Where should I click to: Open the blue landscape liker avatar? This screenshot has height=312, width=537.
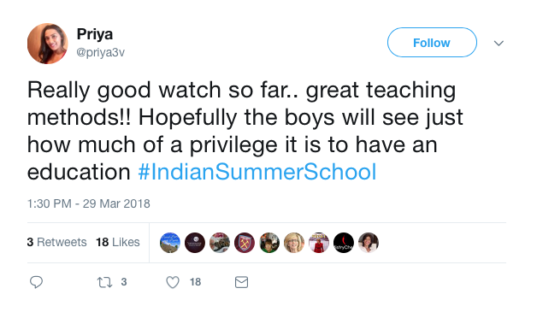pos(170,243)
